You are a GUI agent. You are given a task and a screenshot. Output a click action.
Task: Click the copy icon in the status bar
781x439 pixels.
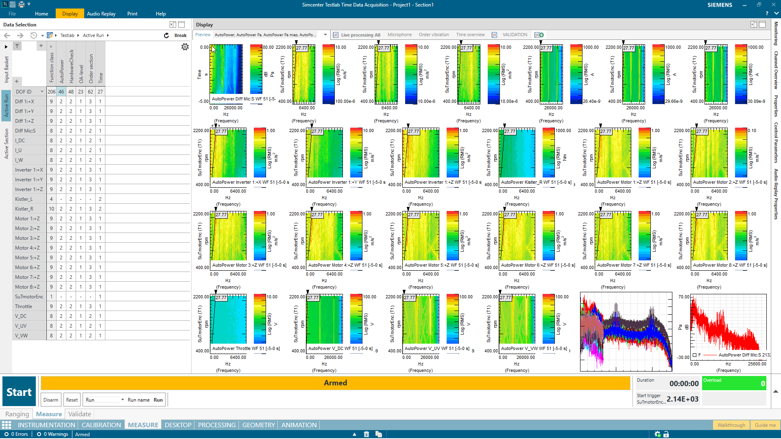click(x=379, y=434)
